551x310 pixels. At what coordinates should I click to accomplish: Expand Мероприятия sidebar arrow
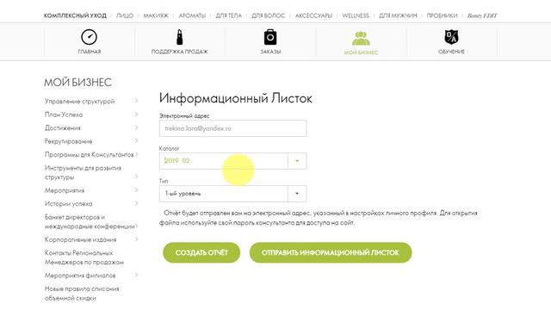coord(136,190)
